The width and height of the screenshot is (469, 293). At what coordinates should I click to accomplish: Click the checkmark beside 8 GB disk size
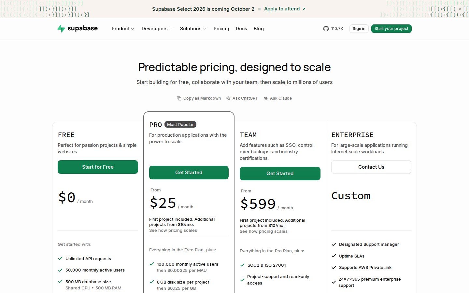point(152,282)
